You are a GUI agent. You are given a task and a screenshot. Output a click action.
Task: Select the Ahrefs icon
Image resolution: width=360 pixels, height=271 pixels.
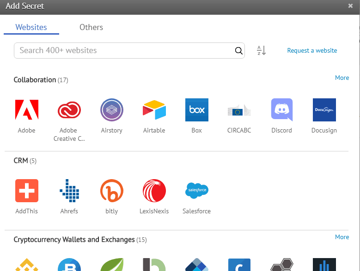pyautogui.click(x=69, y=191)
